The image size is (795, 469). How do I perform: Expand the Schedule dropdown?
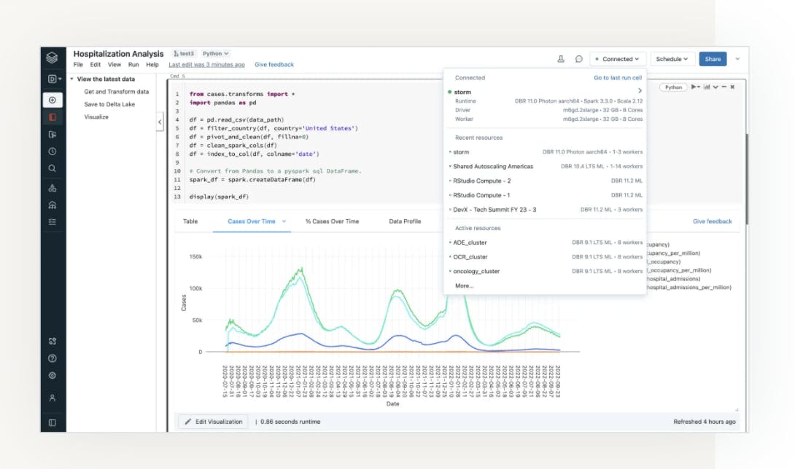[672, 59]
